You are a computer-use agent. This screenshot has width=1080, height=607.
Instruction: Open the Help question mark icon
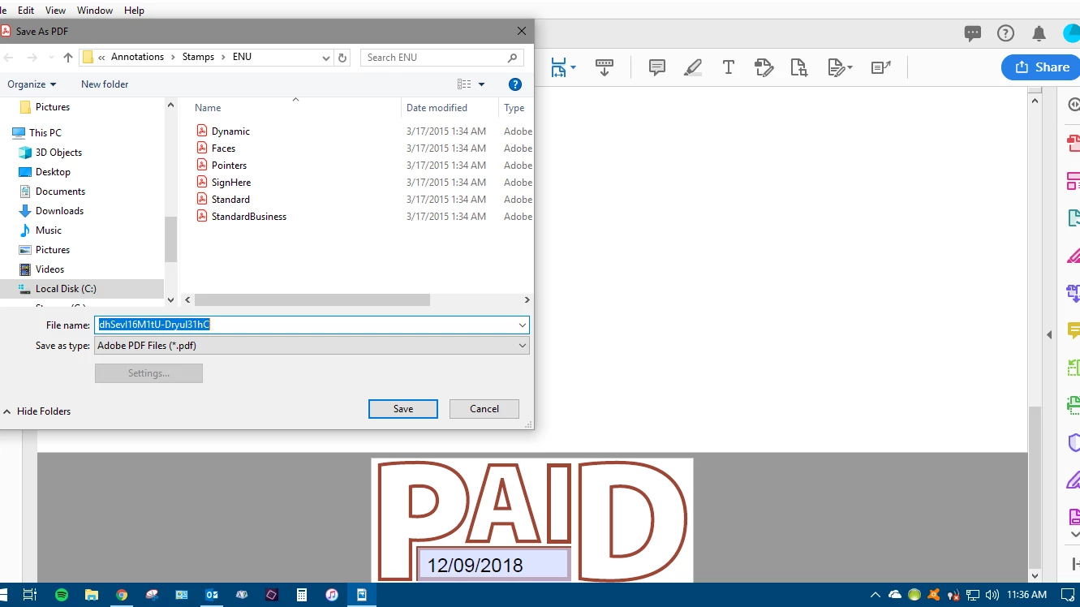(1005, 33)
